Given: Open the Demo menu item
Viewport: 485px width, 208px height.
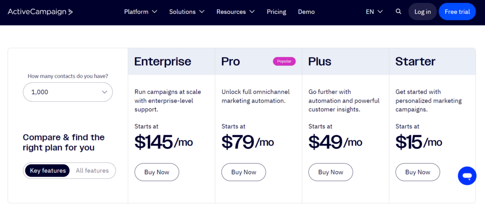Looking at the screenshot, I should (306, 12).
